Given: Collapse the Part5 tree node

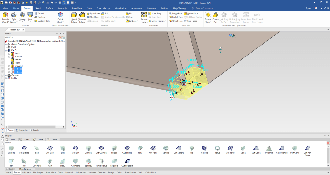Looking at the screenshot, I should pos(6,50).
